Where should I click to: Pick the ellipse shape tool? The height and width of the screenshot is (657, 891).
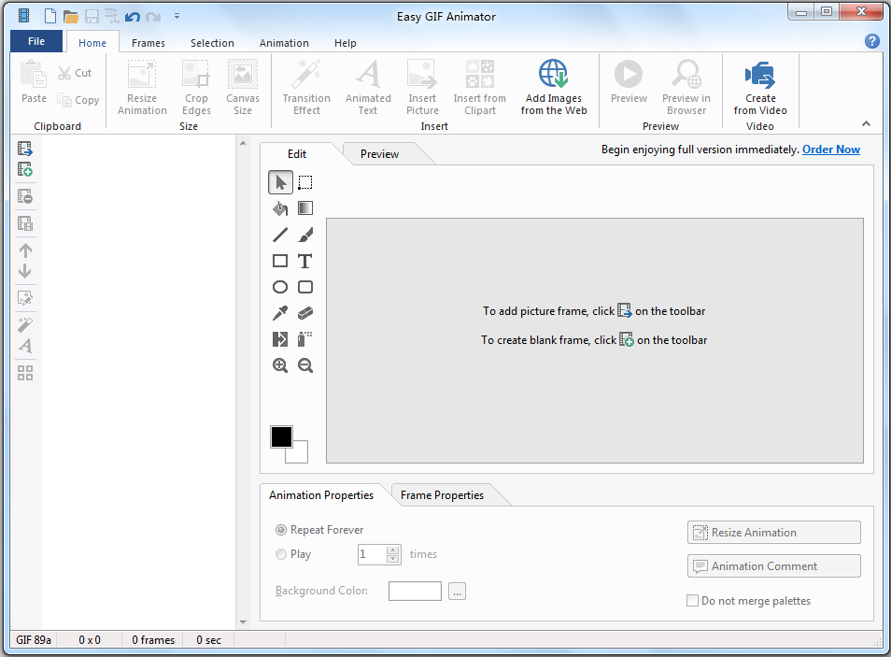280,287
